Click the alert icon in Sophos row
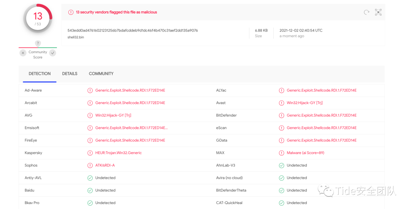The height and width of the screenshot is (209, 410). (90, 165)
